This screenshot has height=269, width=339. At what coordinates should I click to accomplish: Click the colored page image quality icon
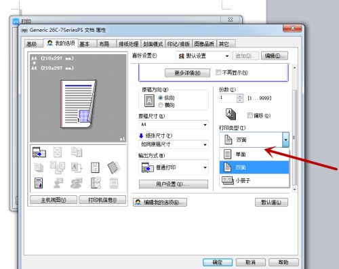[x=39, y=183]
